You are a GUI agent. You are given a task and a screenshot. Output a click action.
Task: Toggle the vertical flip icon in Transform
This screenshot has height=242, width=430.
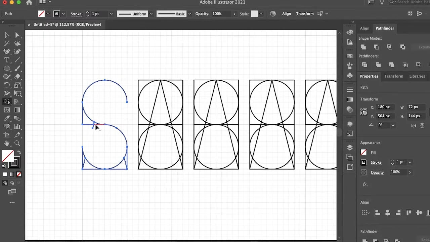tap(421, 125)
